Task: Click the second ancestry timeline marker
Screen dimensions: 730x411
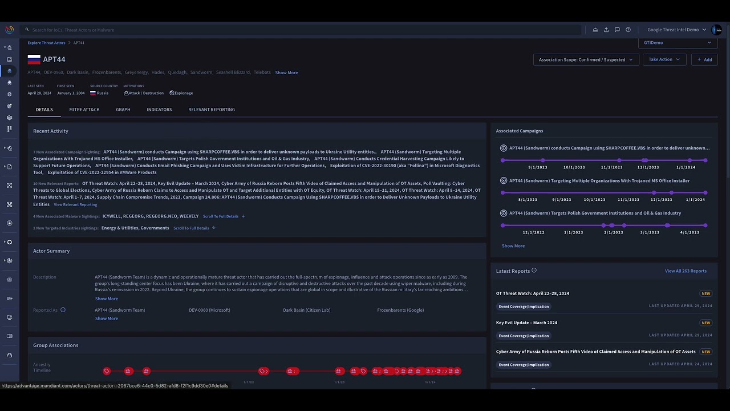Action: 128,371
